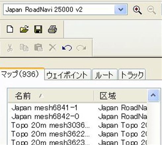Click the 区域 cell in the mesh6841-1 row

[123, 108]
